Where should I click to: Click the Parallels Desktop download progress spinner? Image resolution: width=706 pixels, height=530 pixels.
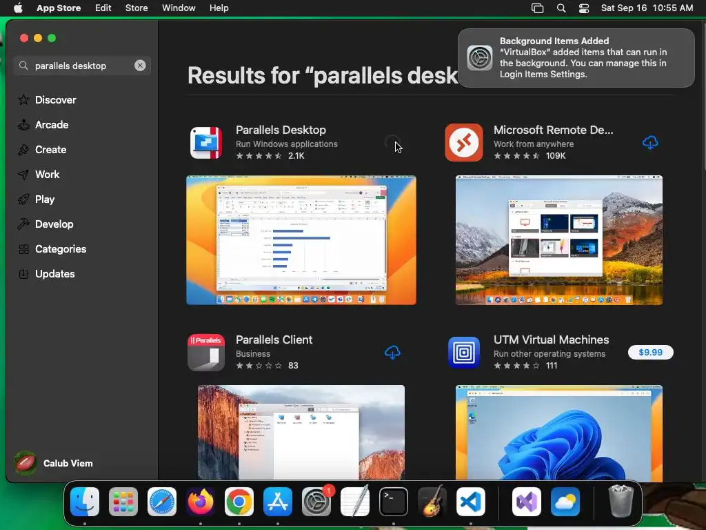pyautogui.click(x=392, y=142)
